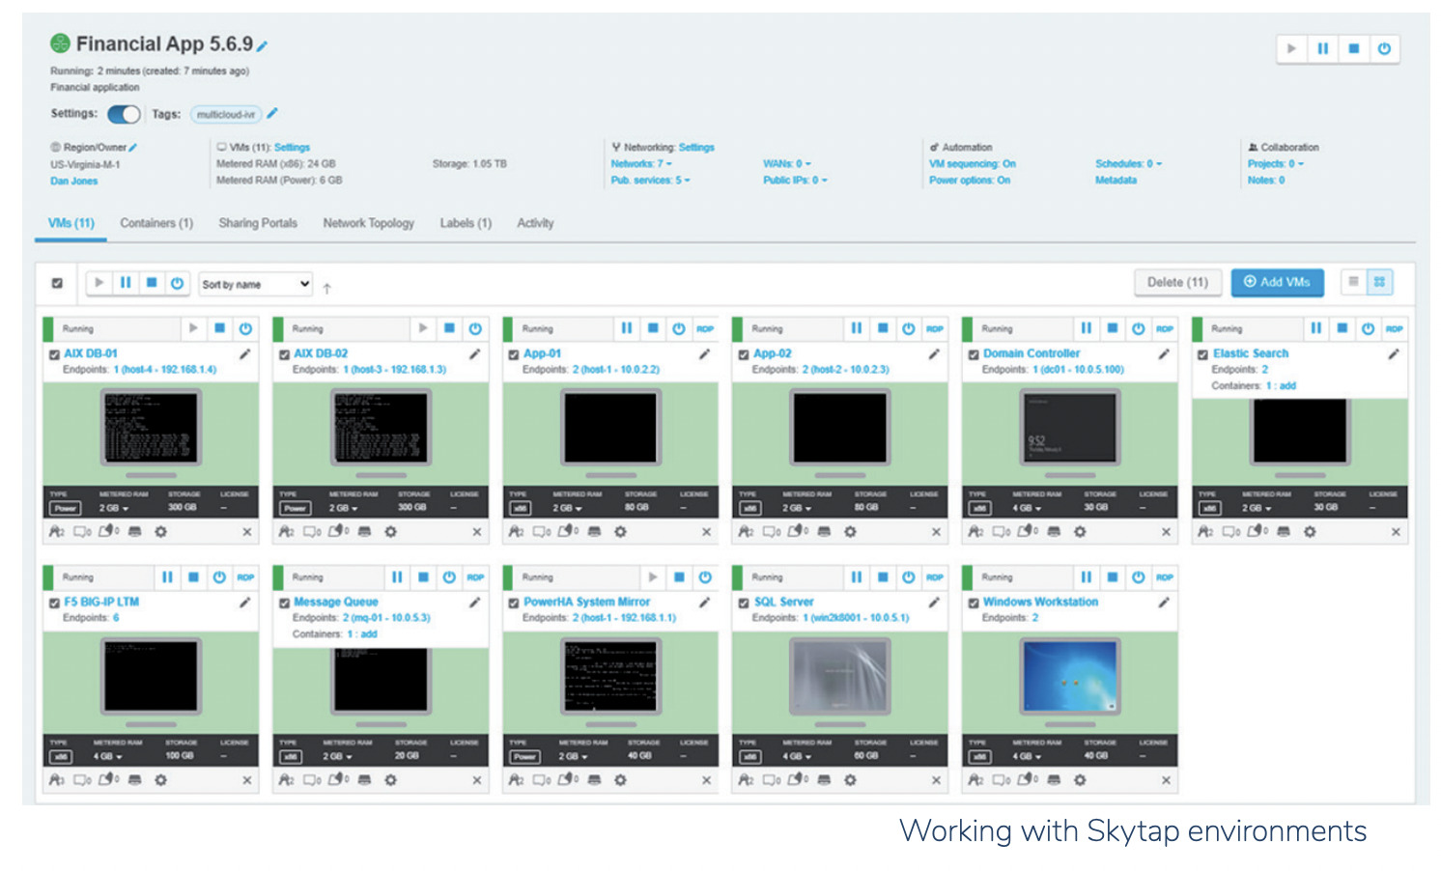Image resolution: width=1441 pixels, height=871 pixels.
Task: Open the Dan Jones owner link
Action: [73, 181]
